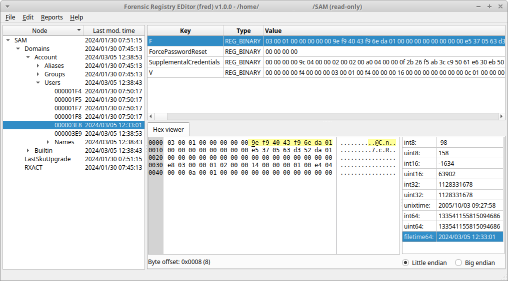Viewport: 508px width, 281px height.
Task: Click the ASCII column text '7.c.R..'
Action: tap(383, 150)
